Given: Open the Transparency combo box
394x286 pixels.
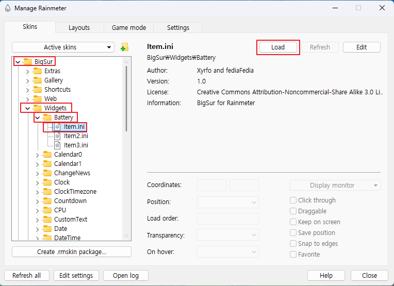Looking at the screenshot, I should click(x=227, y=235).
